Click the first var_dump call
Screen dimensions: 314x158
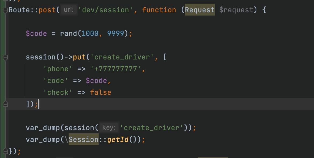43,128
